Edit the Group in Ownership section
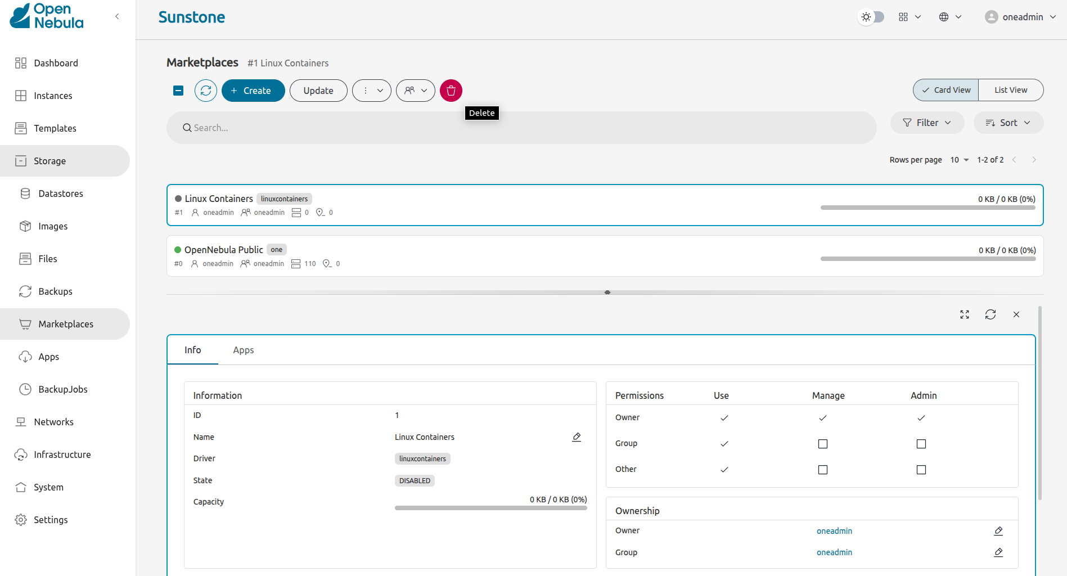The height and width of the screenshot is (576, 1067). (998, 552)
